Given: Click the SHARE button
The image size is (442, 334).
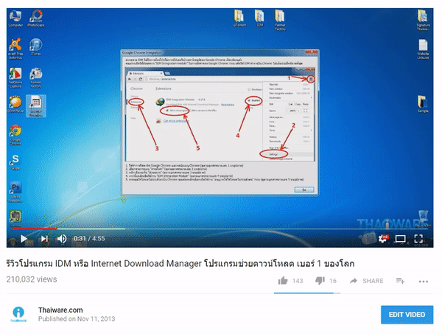Looking at the screenshot, I should click(366, 281).
